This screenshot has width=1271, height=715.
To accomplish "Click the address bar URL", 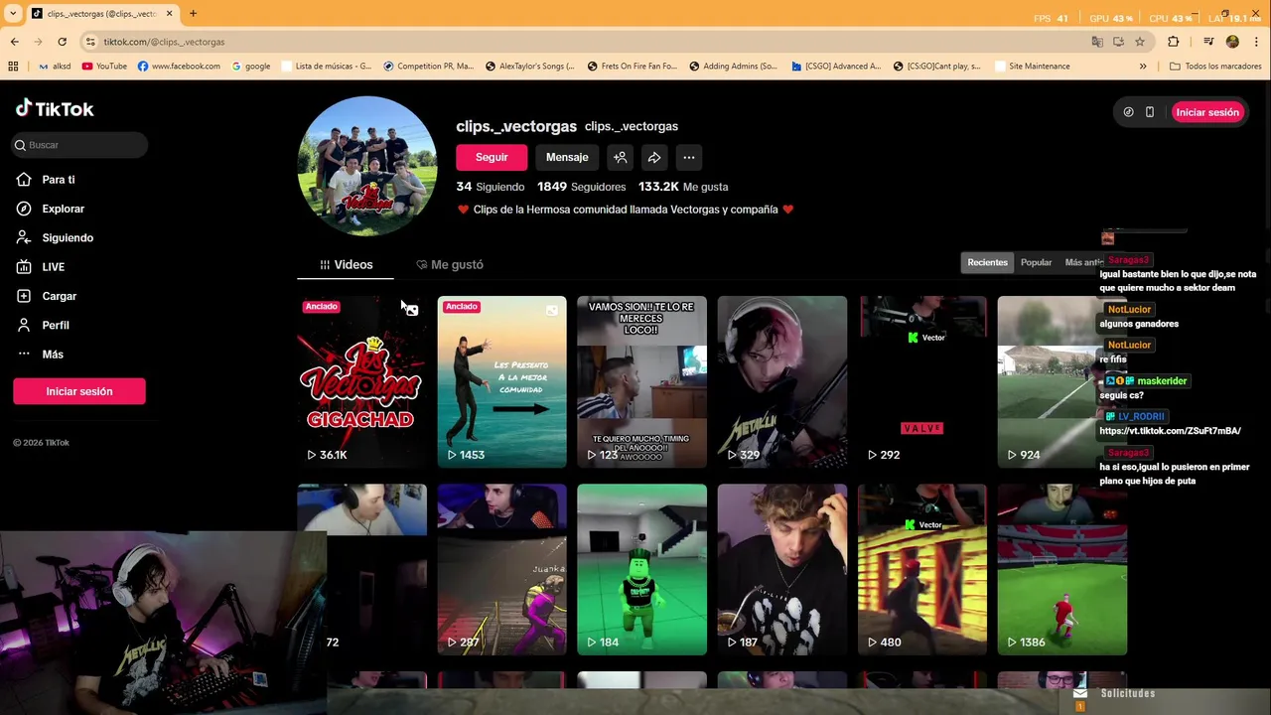I will [x=164, y=42].
